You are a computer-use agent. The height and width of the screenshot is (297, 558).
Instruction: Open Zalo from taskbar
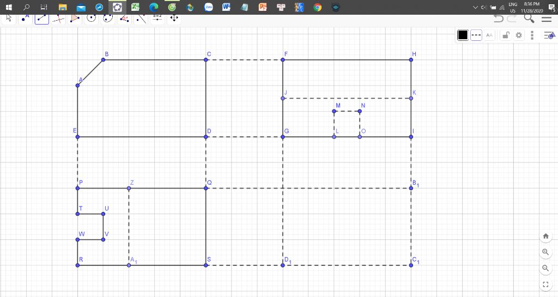tap(209, 7)
